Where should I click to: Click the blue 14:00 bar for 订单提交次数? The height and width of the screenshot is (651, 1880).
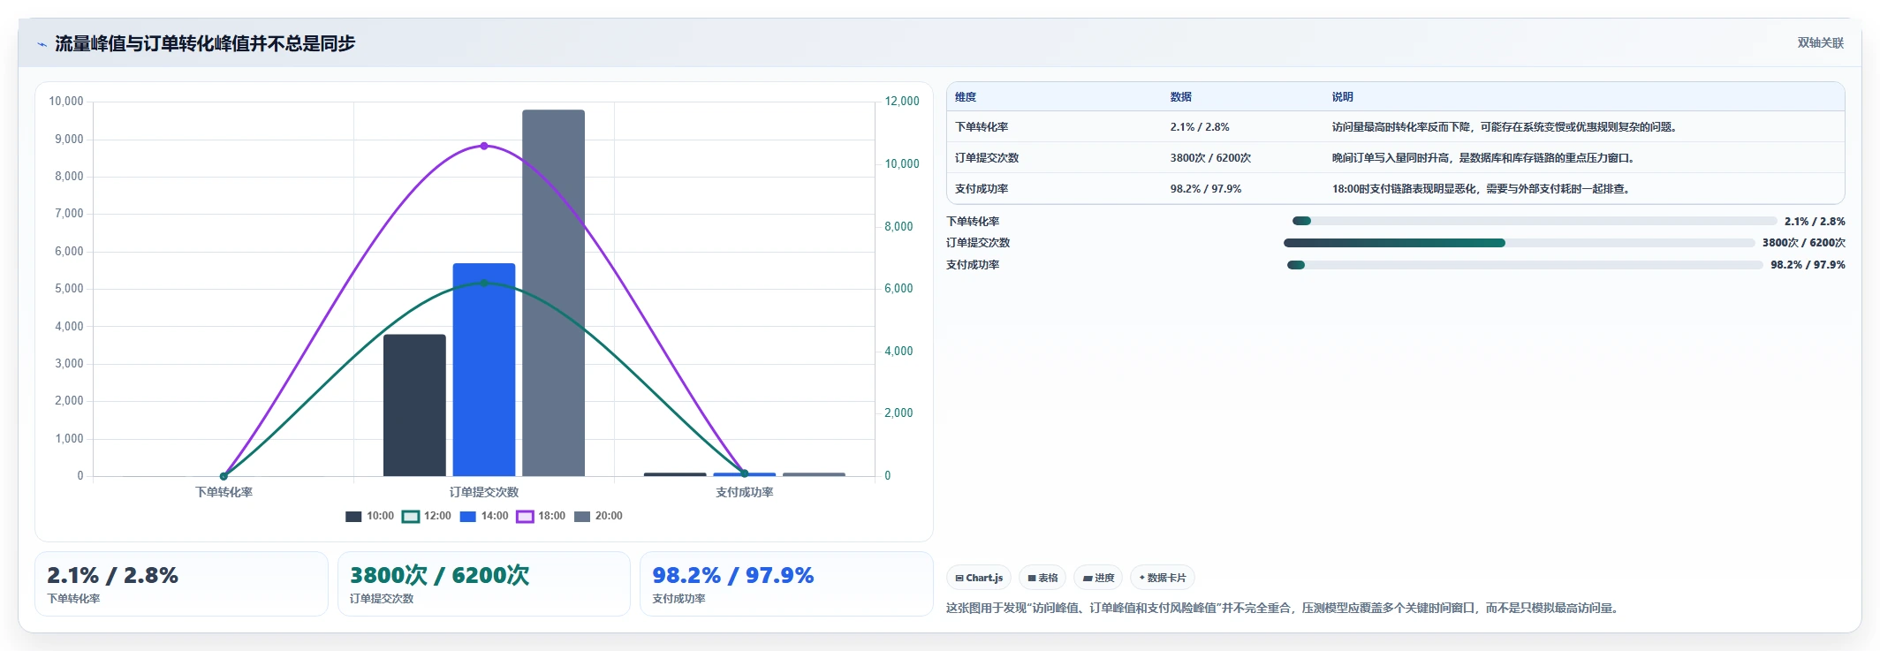(484, 369)
